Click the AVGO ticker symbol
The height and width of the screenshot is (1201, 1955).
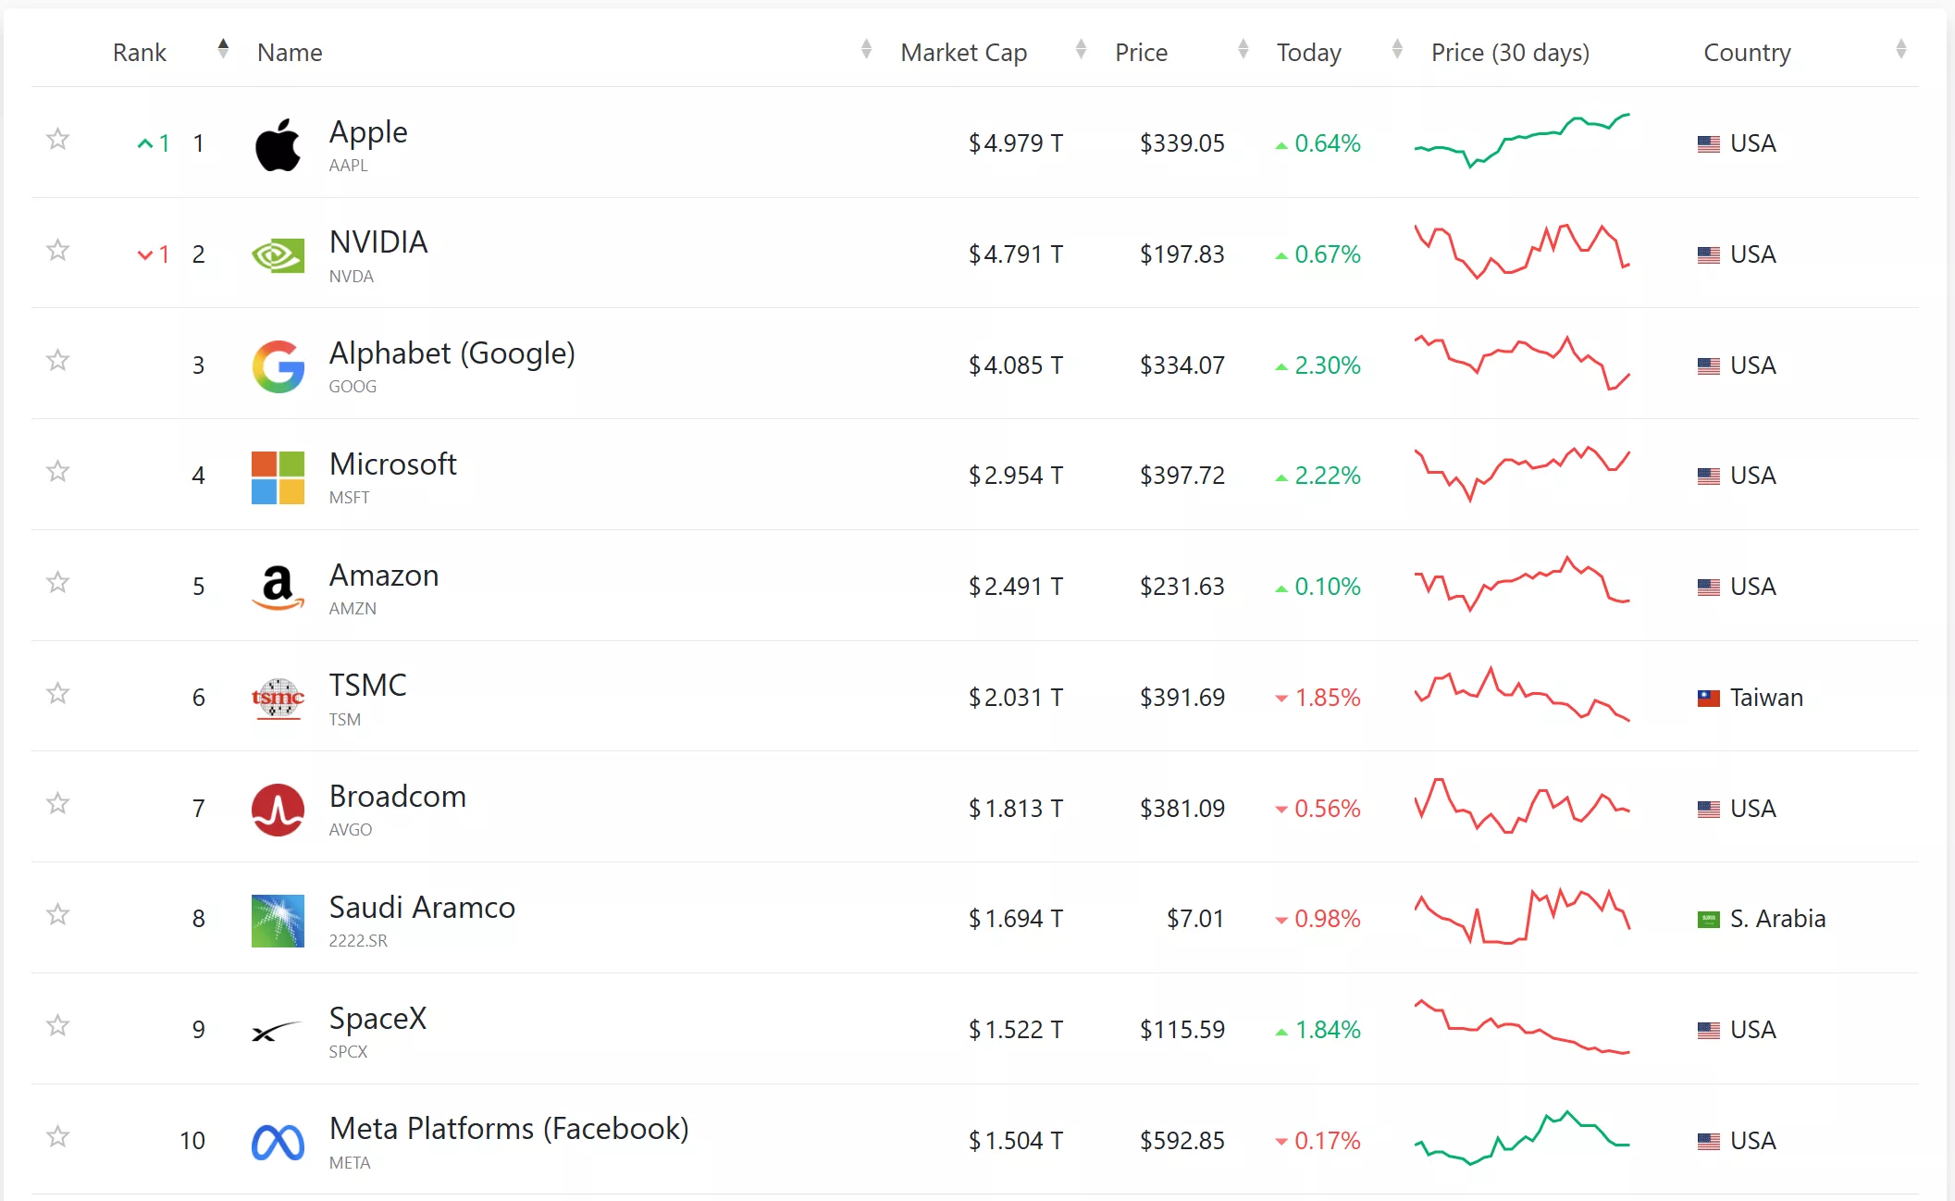351,830
